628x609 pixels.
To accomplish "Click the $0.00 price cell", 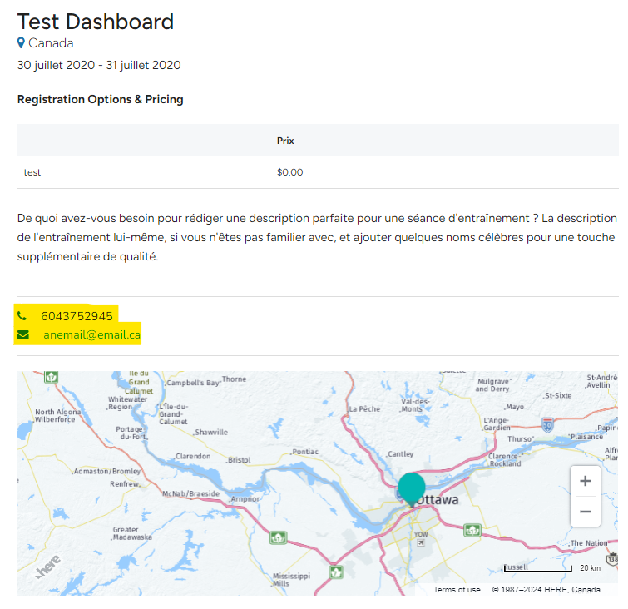I will coord(290,172).
